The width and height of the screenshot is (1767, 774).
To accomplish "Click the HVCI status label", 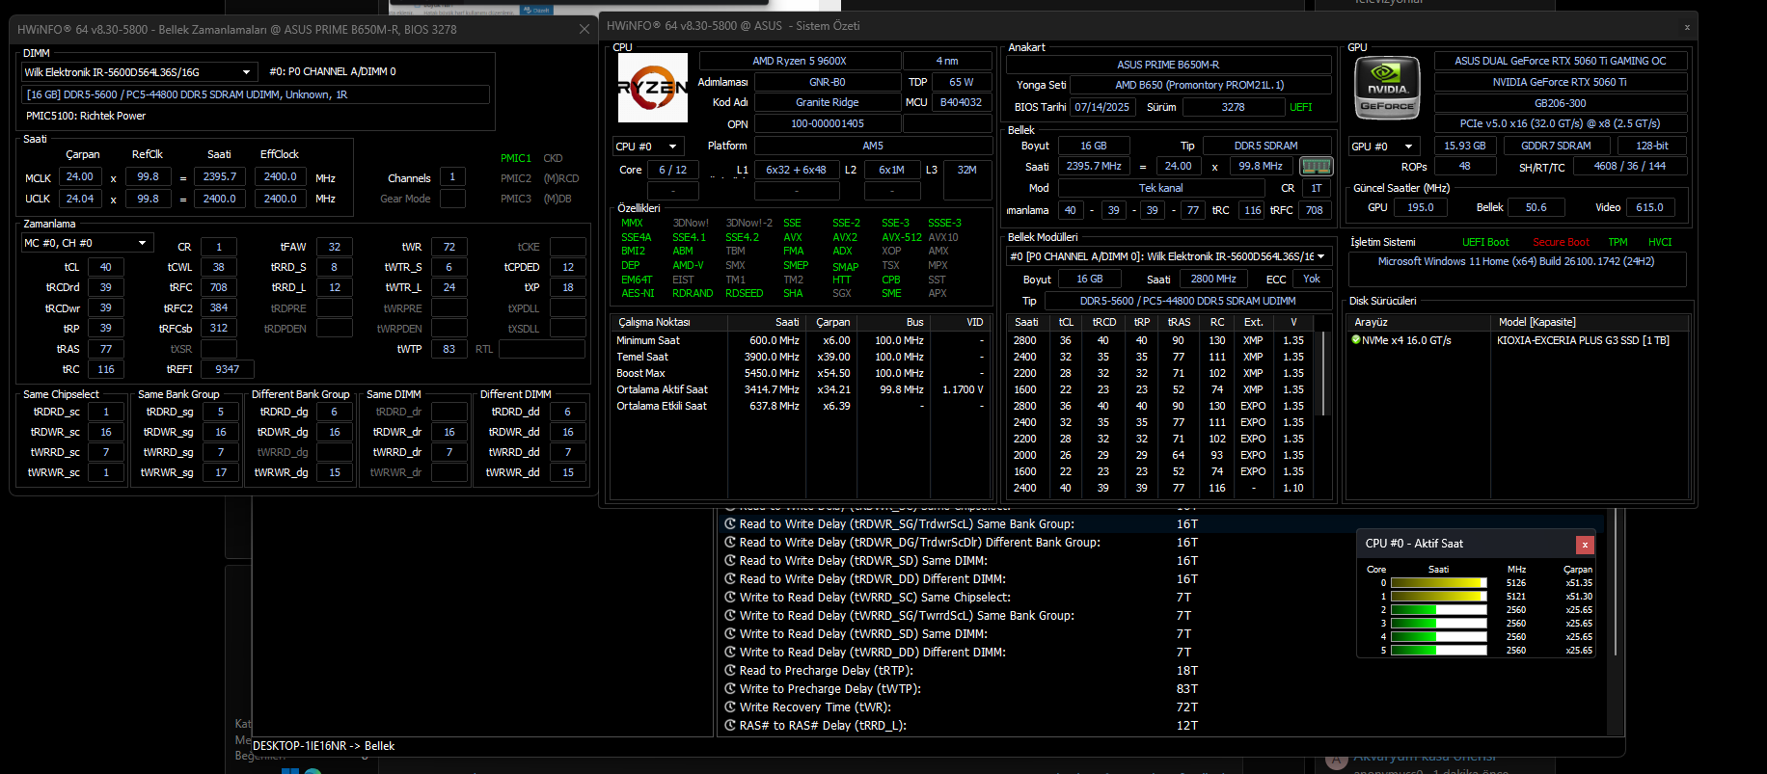I will 1660,243.
